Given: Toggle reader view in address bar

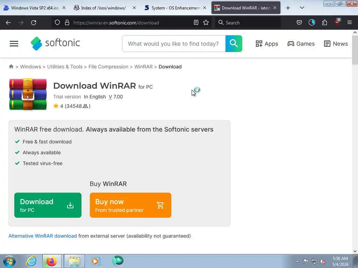Looking at the screenshot, I should point(196,23).
